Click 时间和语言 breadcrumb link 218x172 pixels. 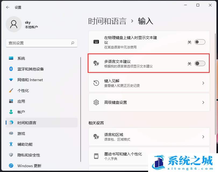click(x=107, y=21)
